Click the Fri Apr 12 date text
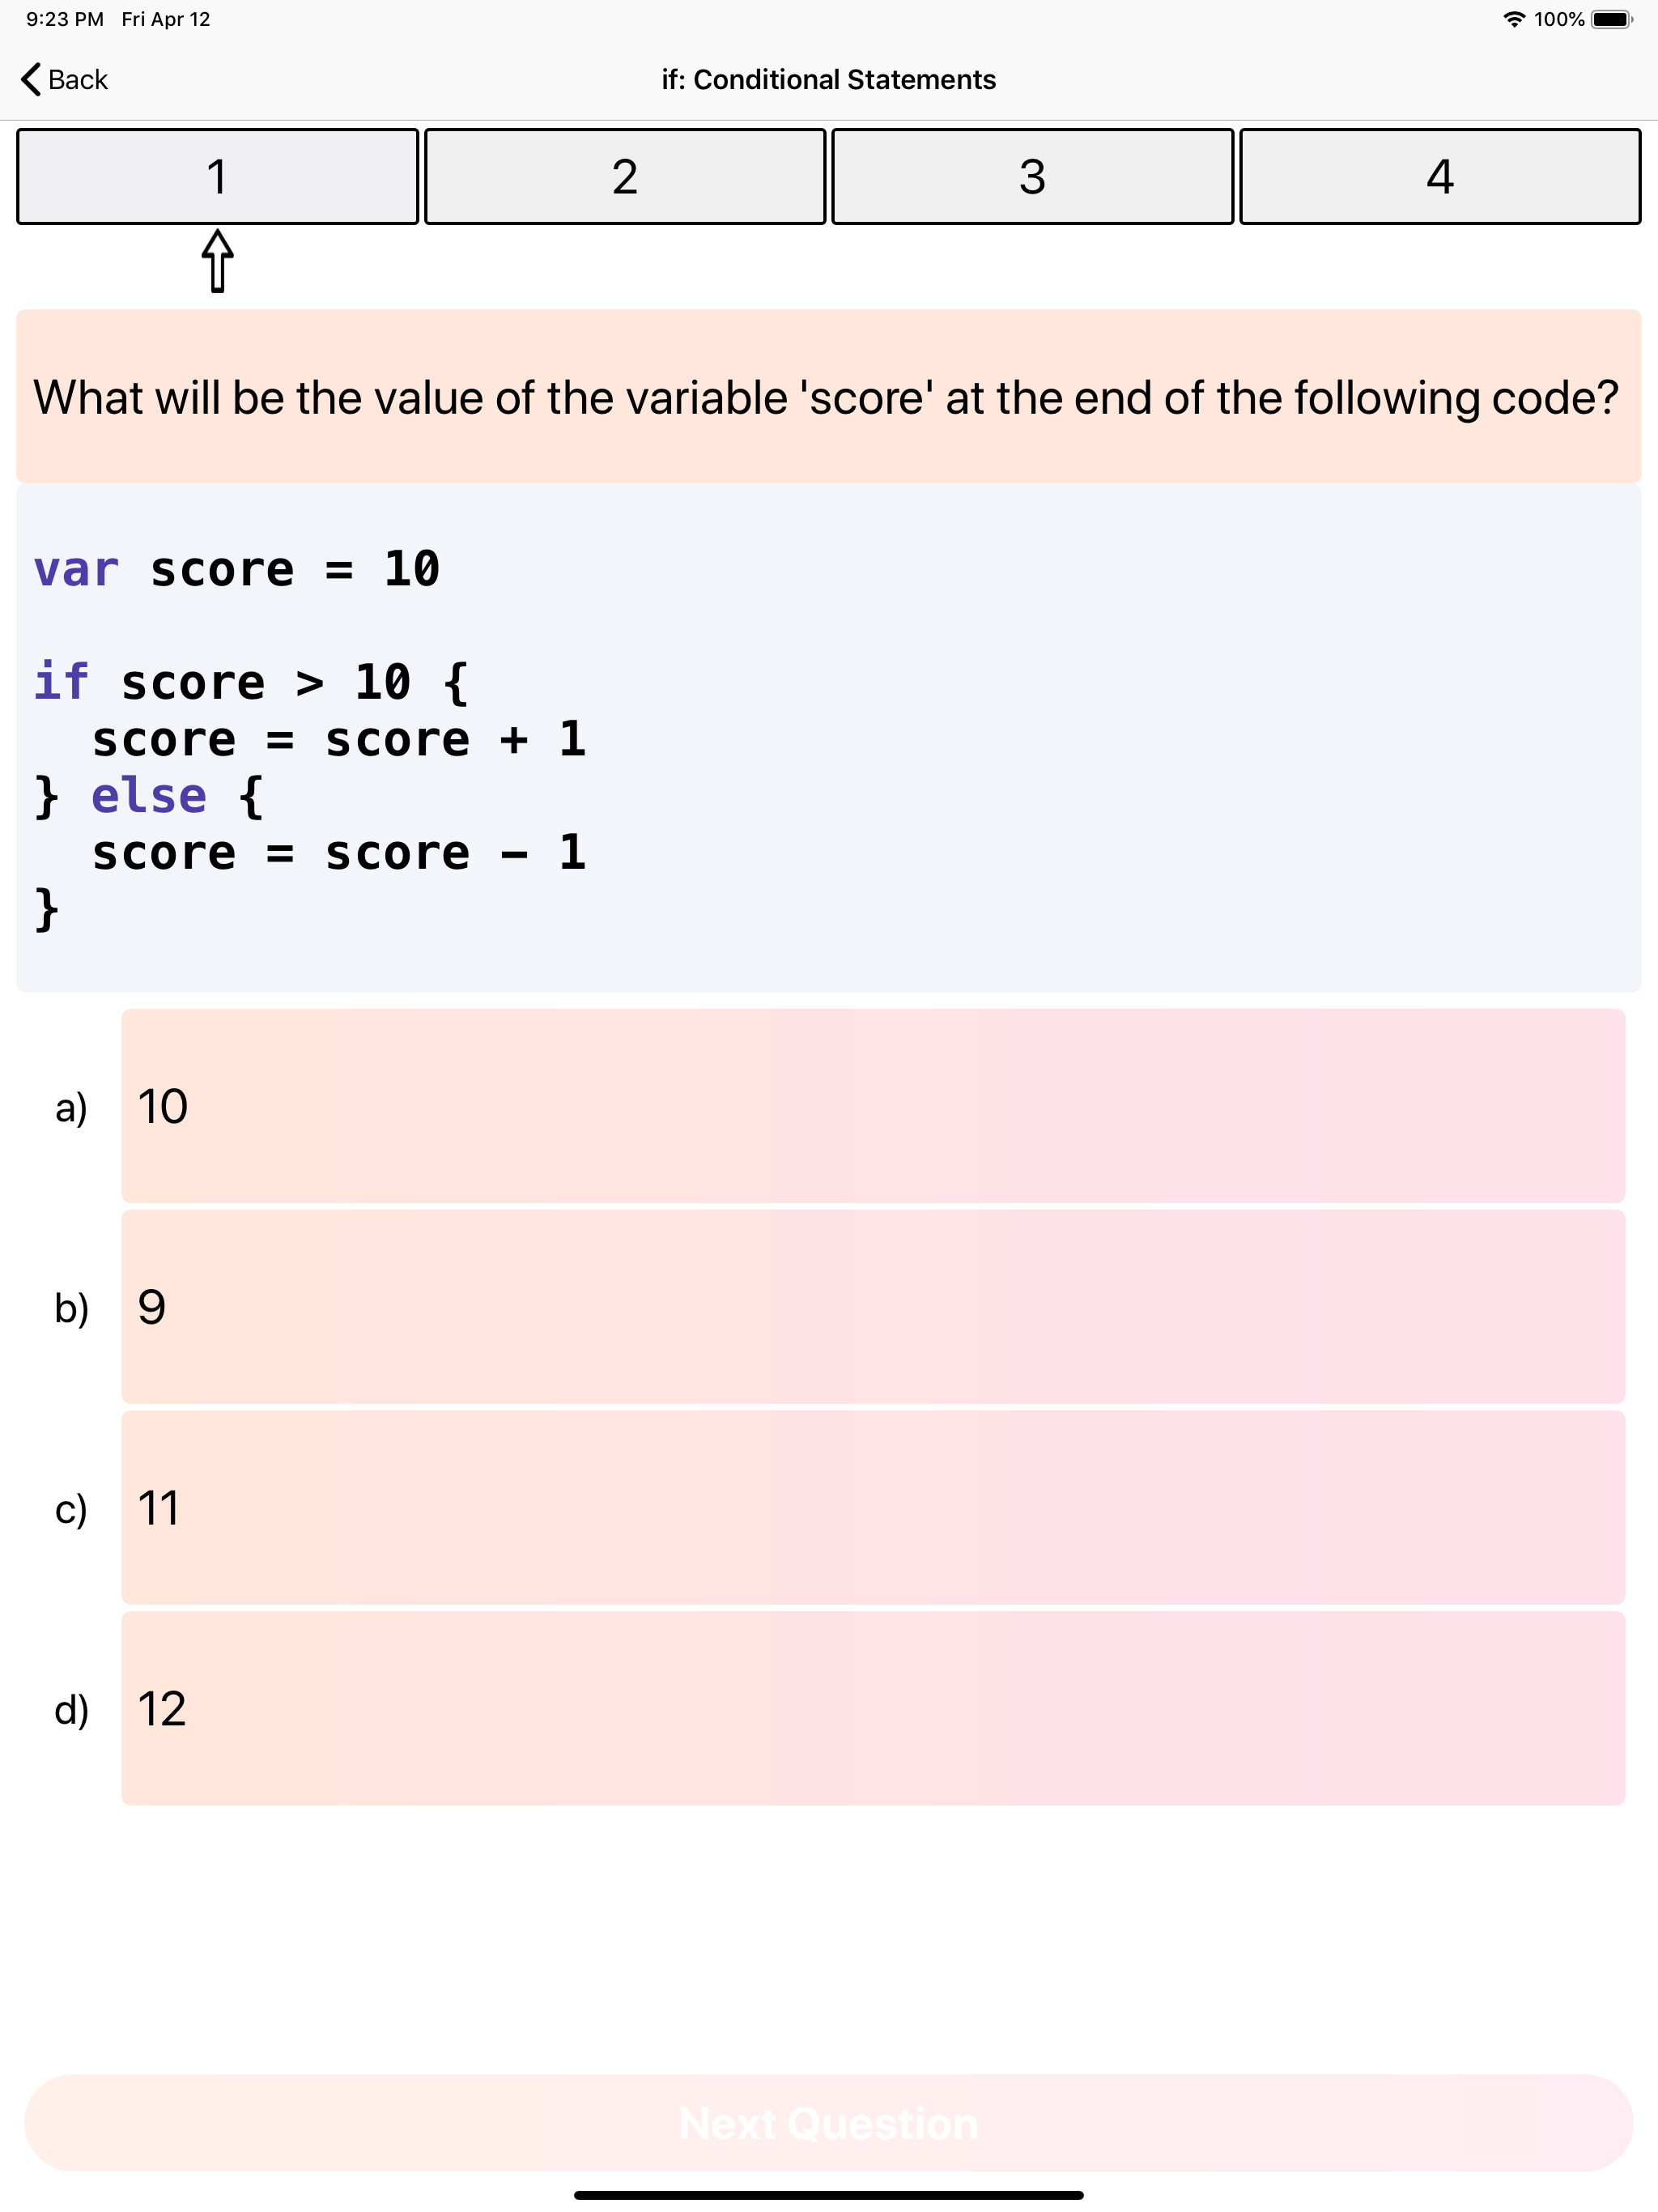Viewport: 1658px width, 2212px height. pos(165,18)
